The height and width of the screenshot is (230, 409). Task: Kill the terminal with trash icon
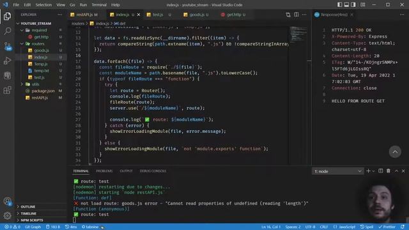[389, 171]
